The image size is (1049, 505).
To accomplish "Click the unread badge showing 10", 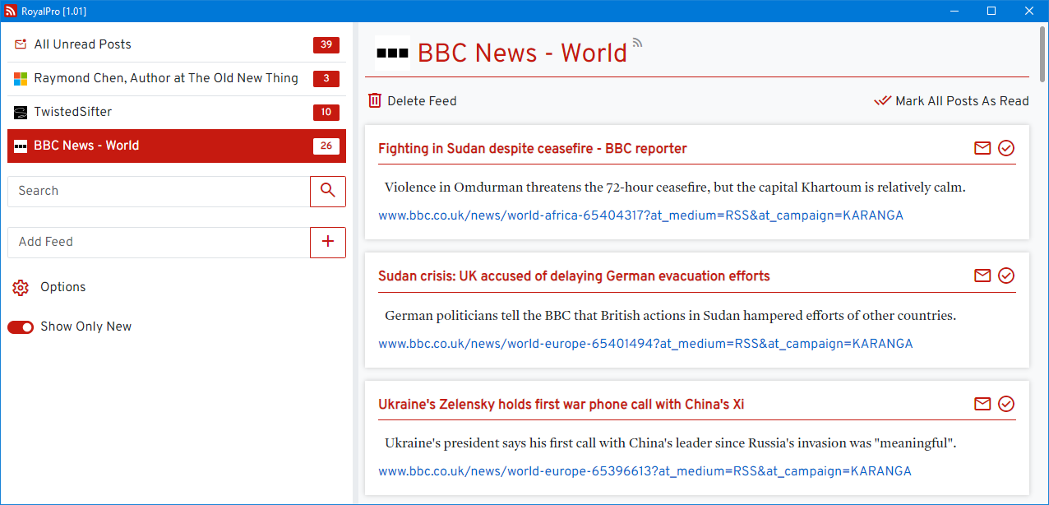I will (x=326, y=112).
